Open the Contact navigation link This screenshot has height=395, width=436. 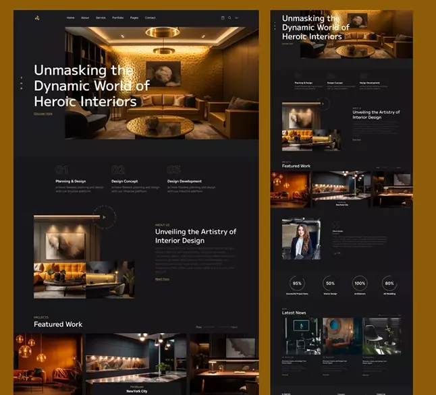click(150, 18)
